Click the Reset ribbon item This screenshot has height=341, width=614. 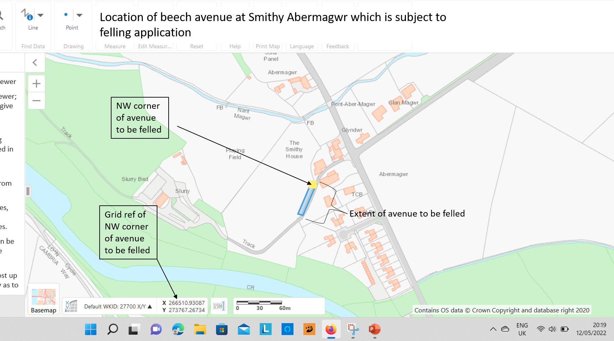[197, 46]
